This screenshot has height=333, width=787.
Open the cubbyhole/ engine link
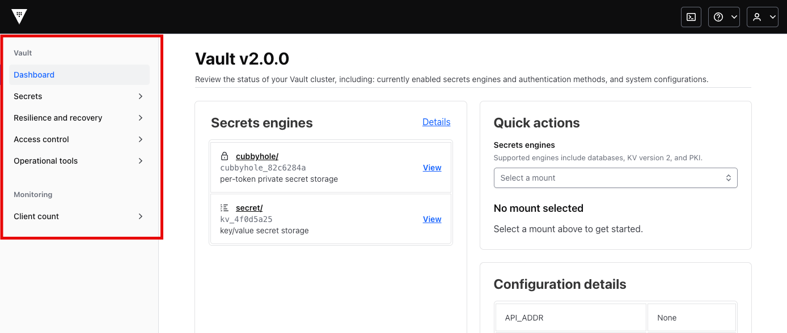pos(257,156)
